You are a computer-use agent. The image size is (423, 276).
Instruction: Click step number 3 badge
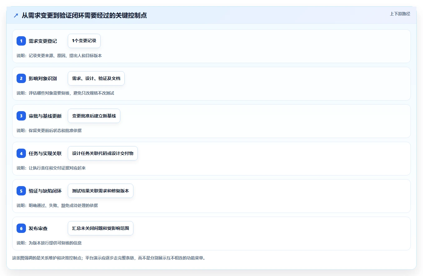pyautogui.click(x=21, y=116)
